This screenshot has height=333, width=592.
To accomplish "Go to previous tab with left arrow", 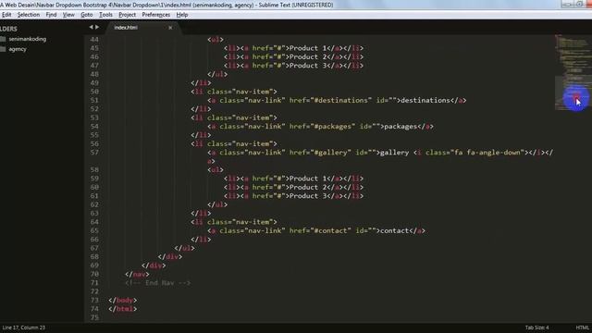I will [91, 27].
